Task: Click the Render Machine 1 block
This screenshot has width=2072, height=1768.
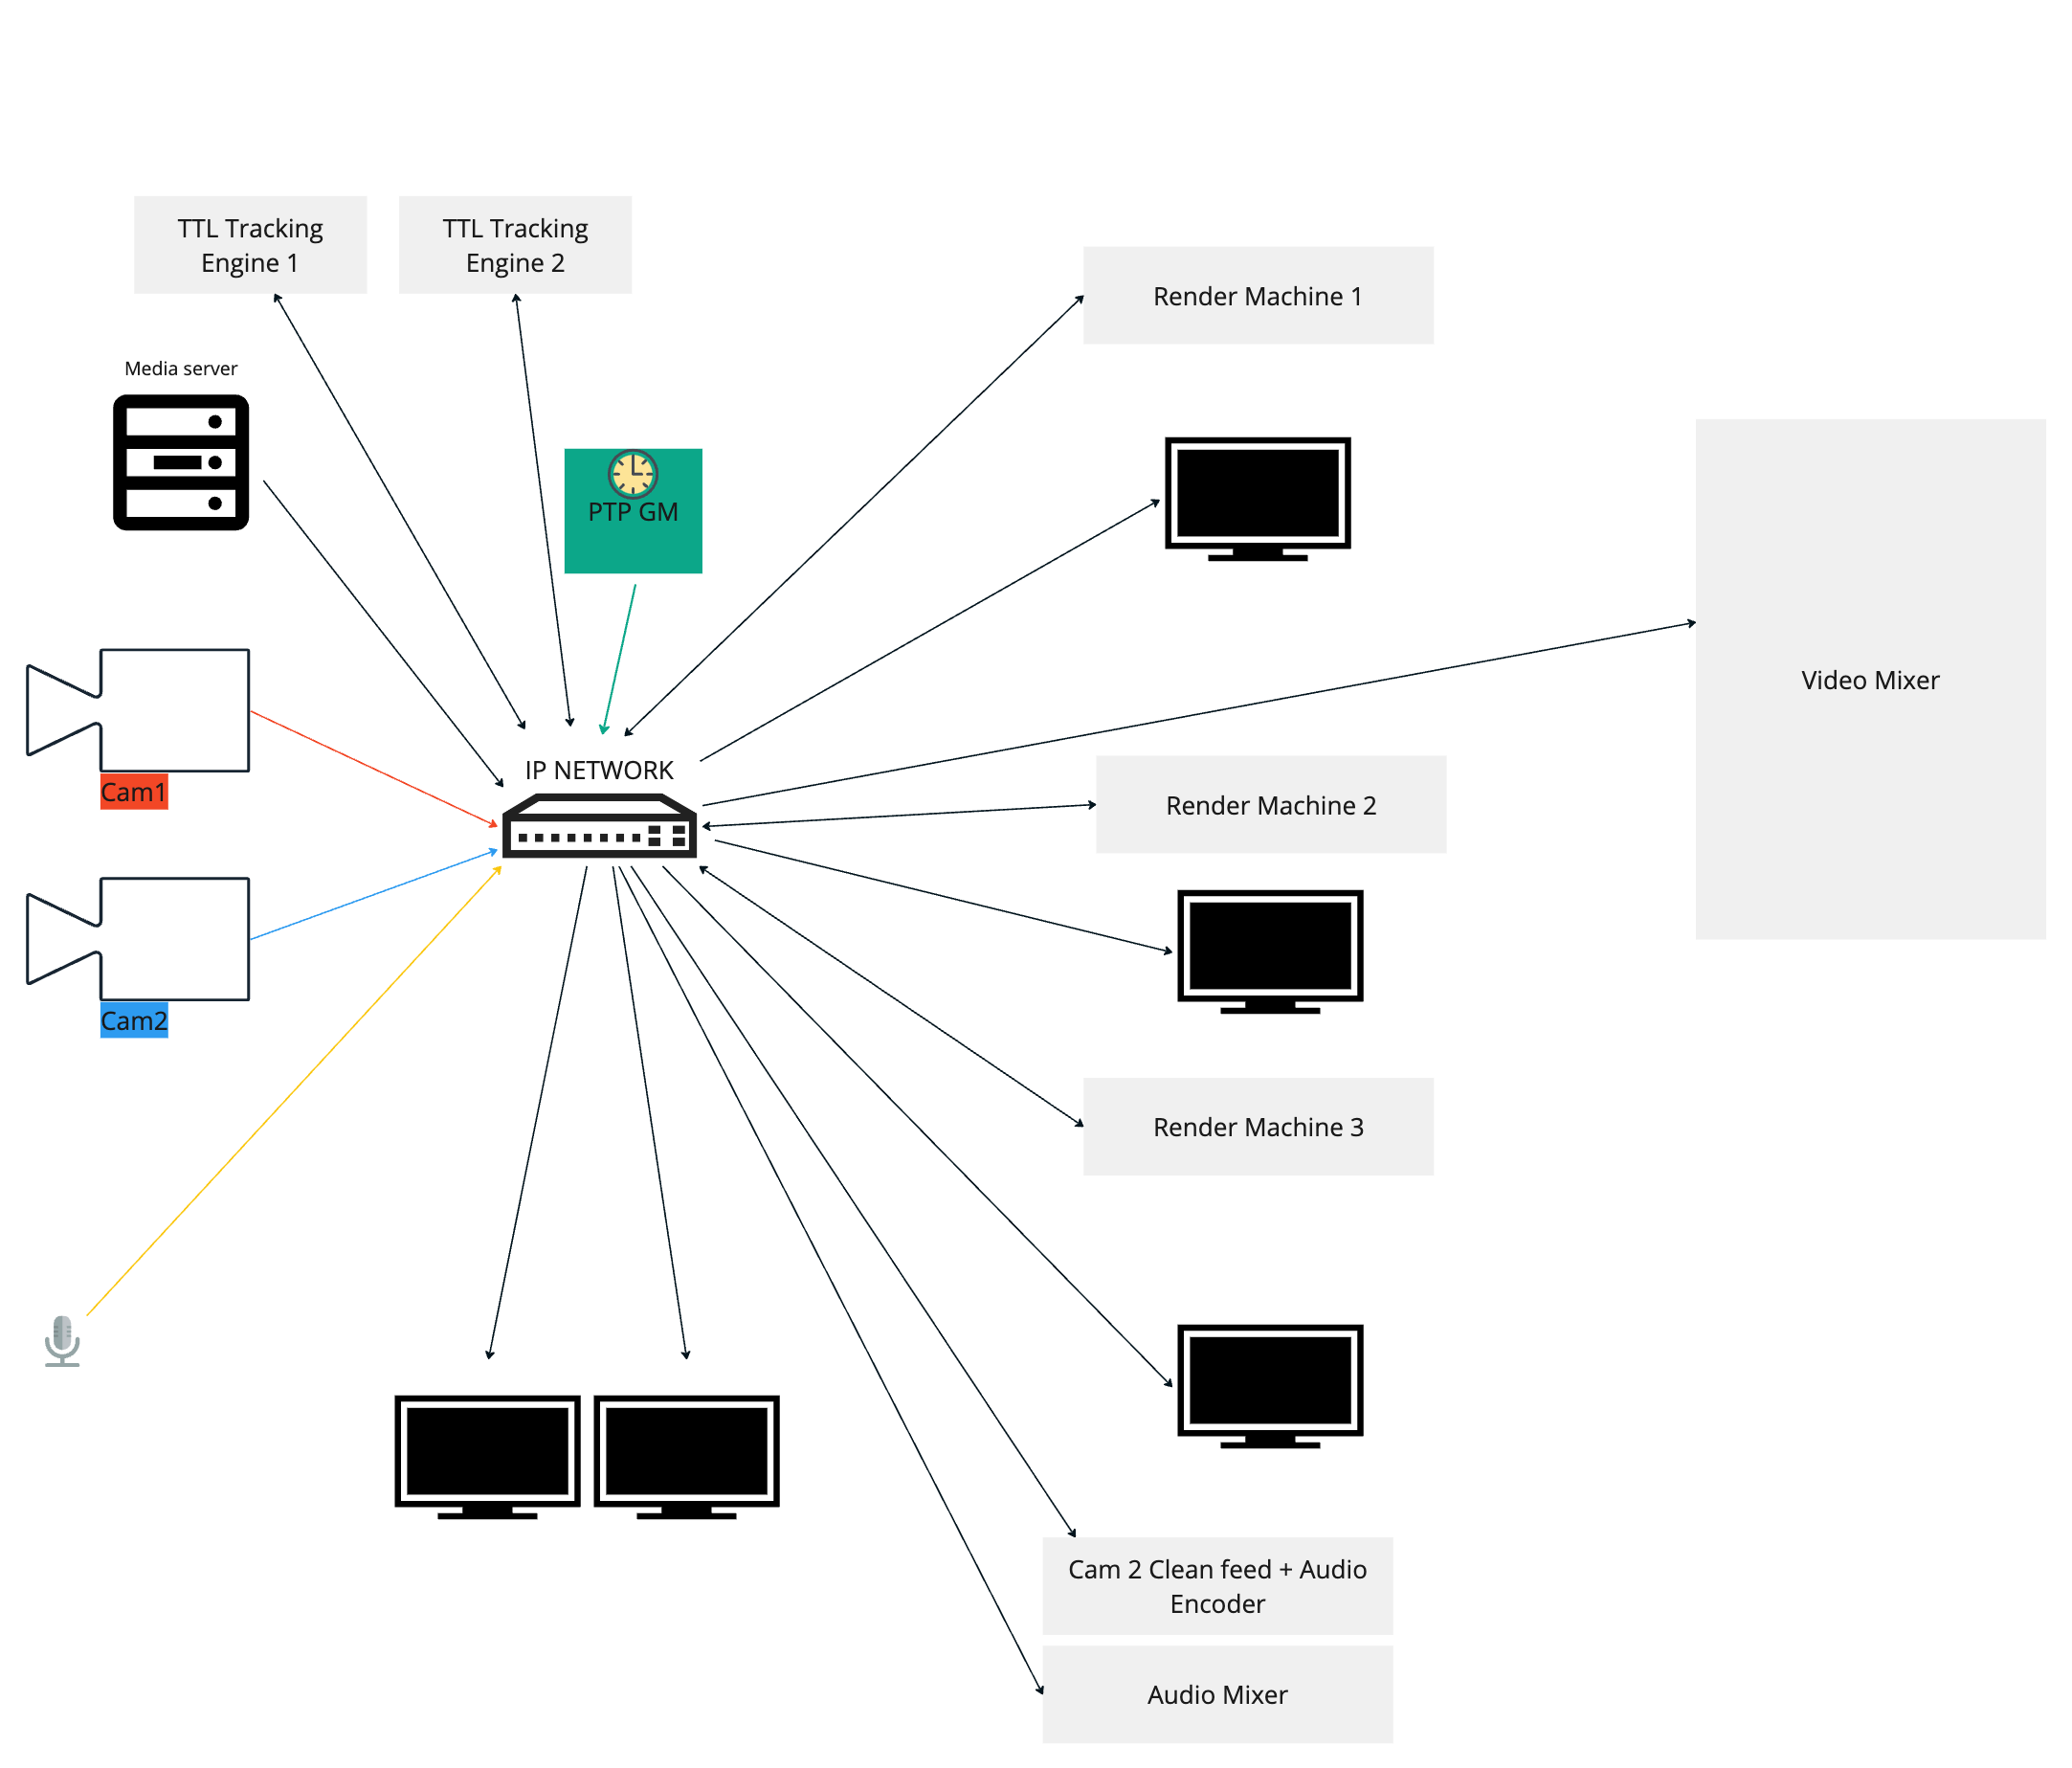Action: coord(1257,296)
